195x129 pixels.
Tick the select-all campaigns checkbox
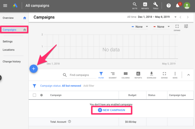click(35, 95)
